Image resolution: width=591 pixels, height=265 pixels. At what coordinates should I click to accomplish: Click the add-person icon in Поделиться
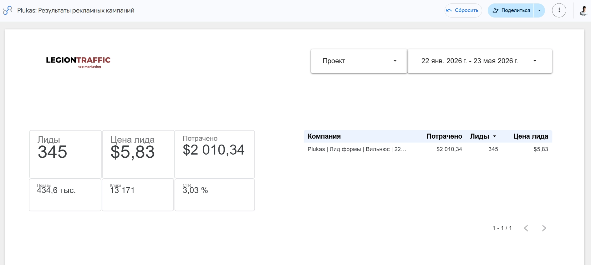coord(495,10)
